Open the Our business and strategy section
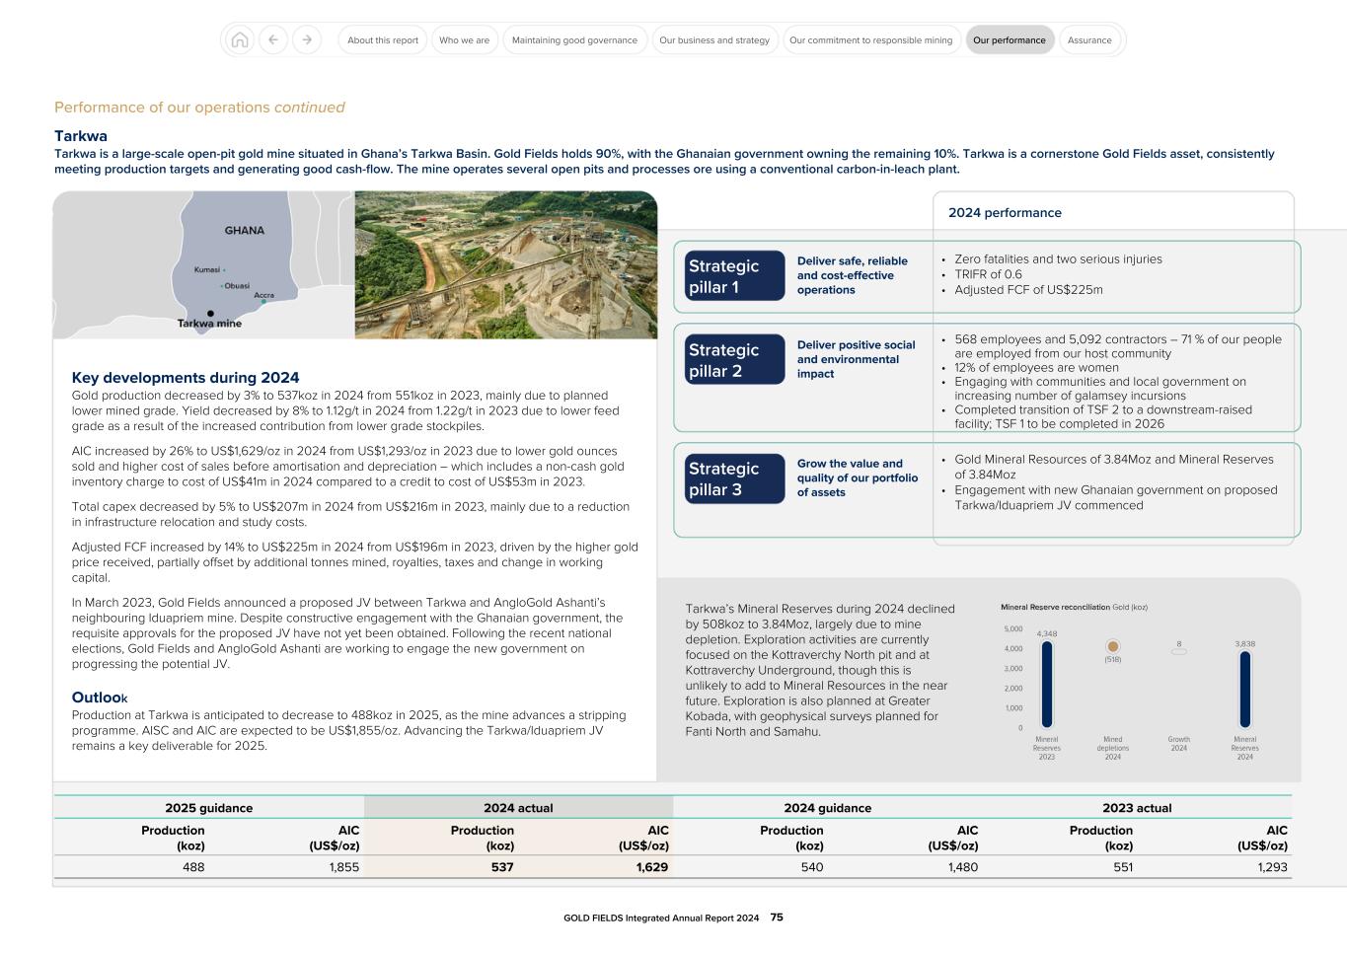The height and width of the screenshot is (955, 1347). coord(713,39)
